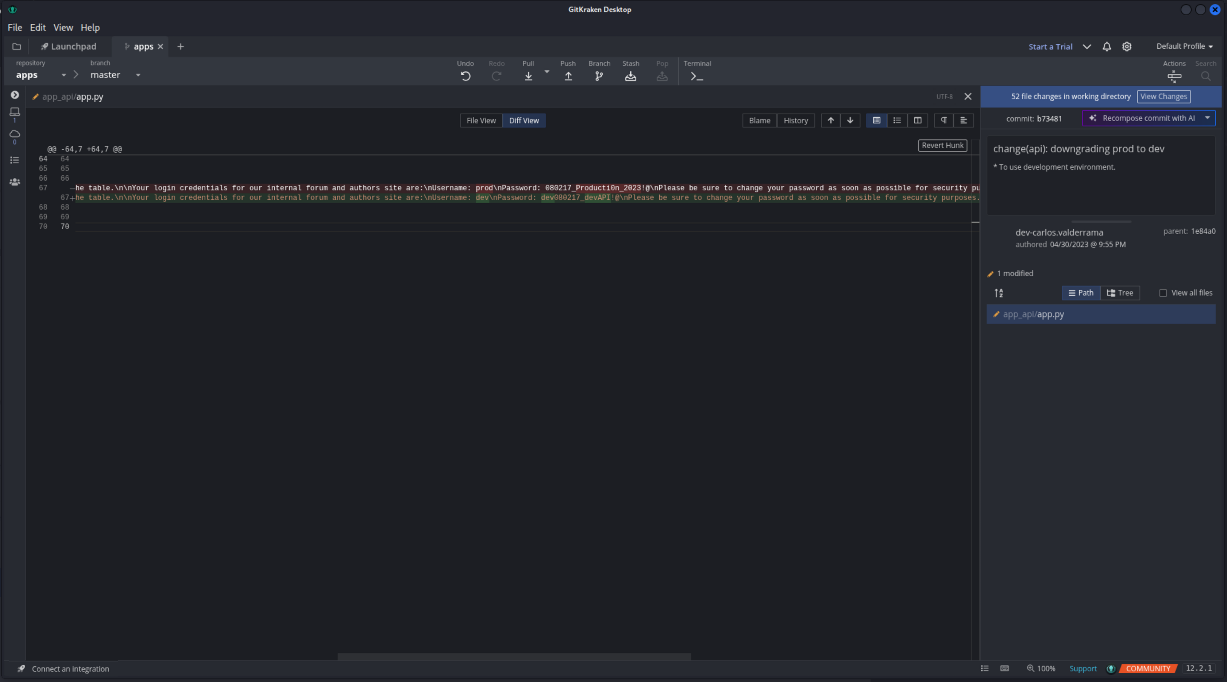Open the notifications bell

(x=1106, y=46)
